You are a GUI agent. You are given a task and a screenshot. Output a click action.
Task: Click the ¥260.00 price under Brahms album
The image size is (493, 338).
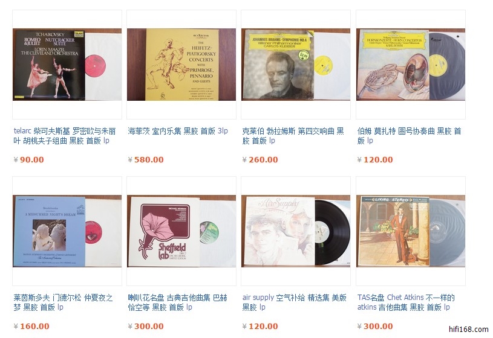(260, 160)
